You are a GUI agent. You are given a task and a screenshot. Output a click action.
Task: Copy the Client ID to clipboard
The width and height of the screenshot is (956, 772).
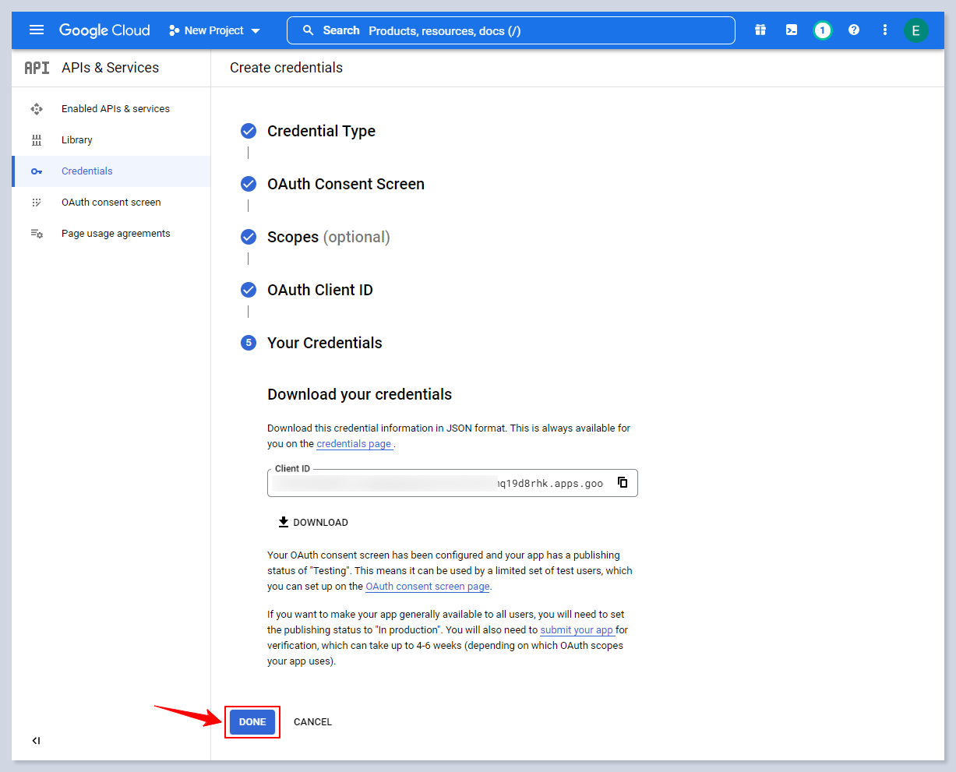click(x=623, y=482)
